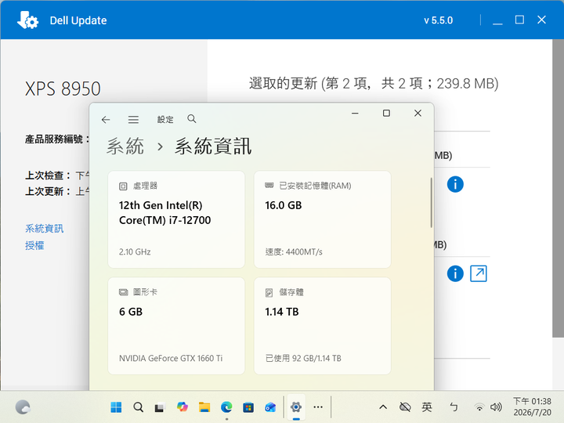Open the clock showing 下午 01:38

tap(532, 407)
